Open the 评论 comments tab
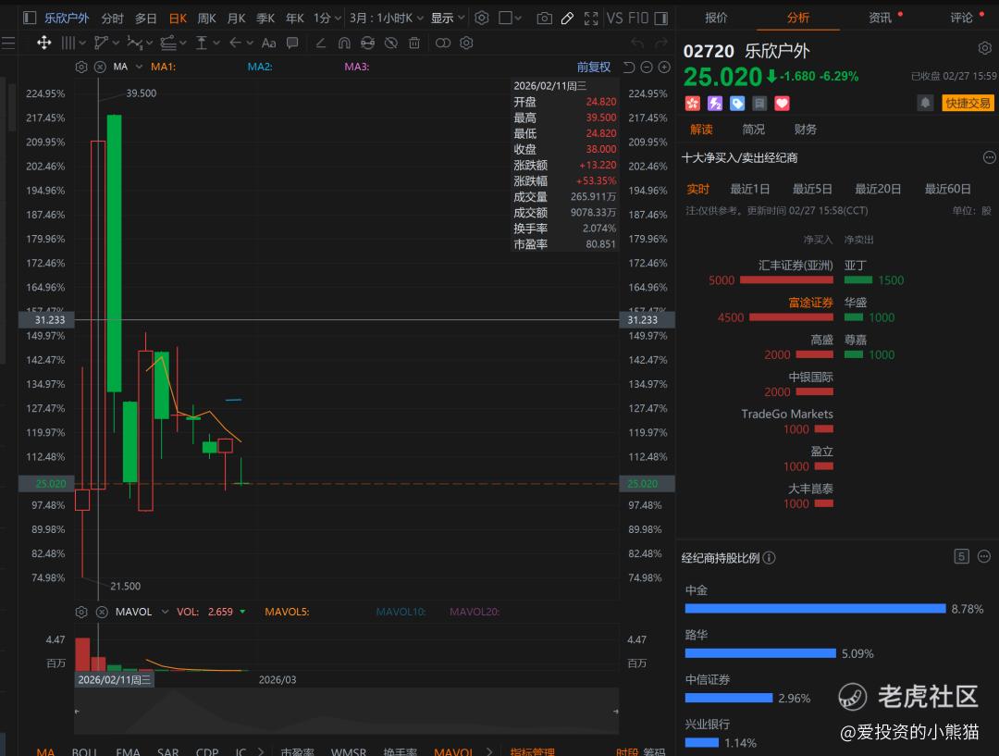This screenshot has width=999, height=756. click(x=961, y=18)
